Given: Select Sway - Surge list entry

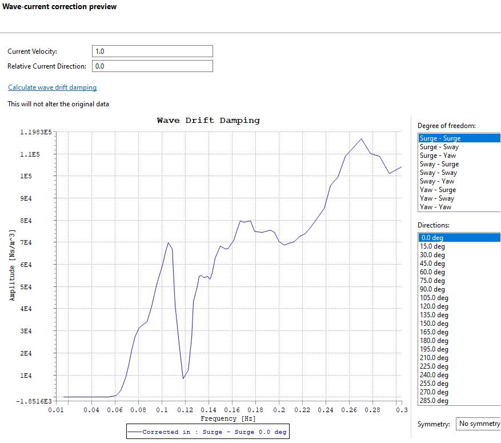Looking at the screenshot, I should coord(439,164).
